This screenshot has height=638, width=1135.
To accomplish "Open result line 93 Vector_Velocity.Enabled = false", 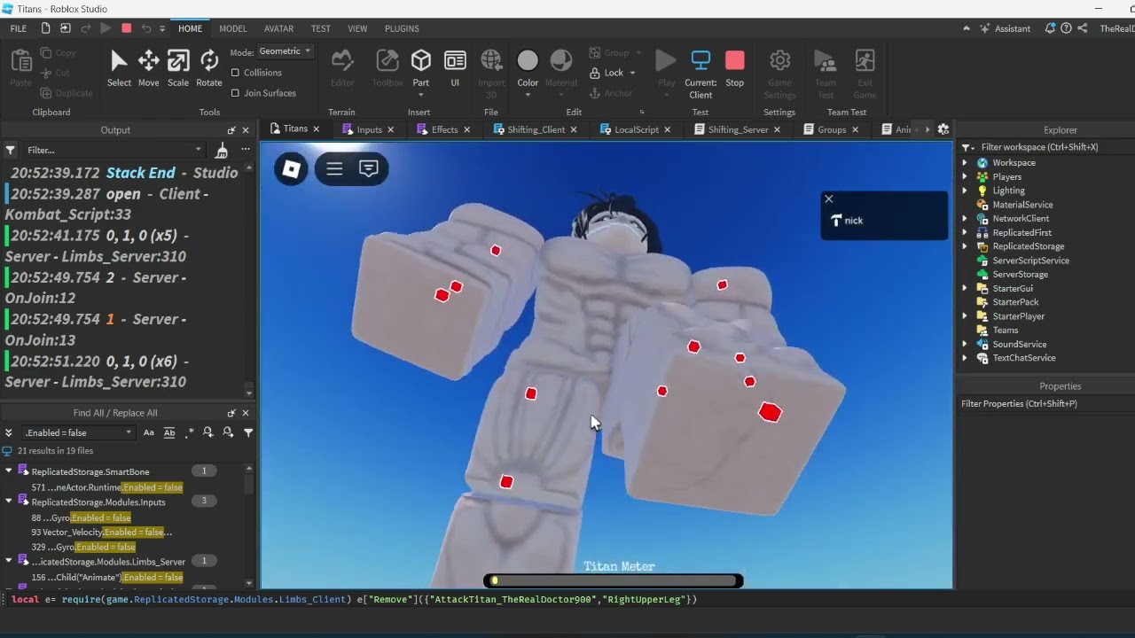I will [102, 533].
